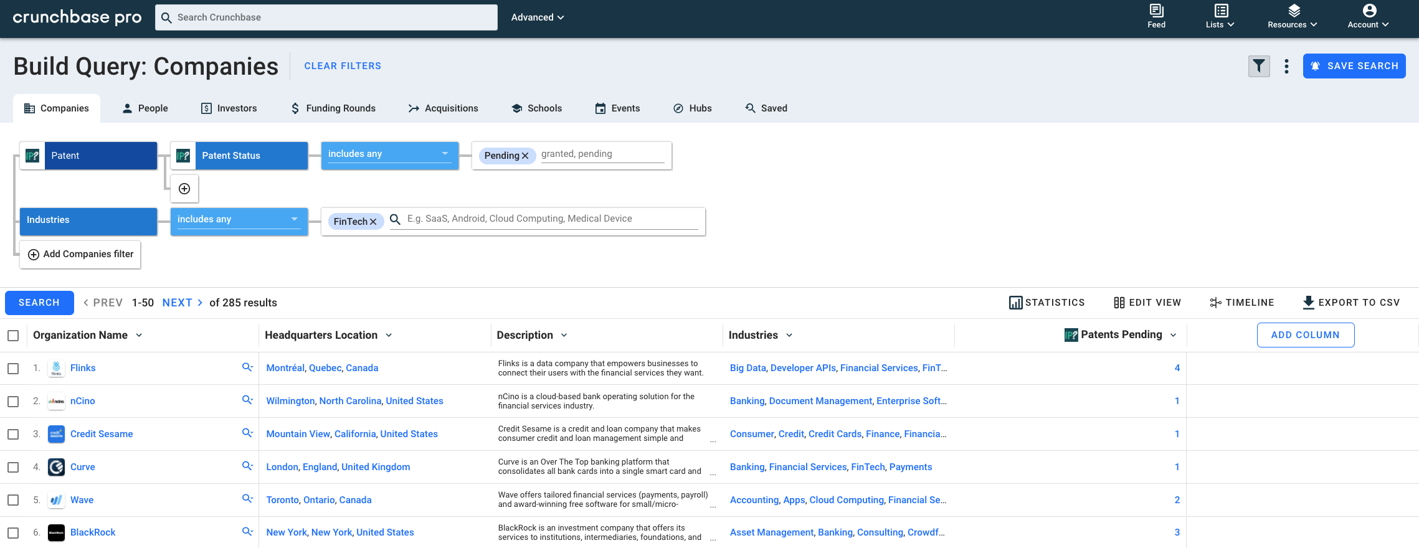The width and height of the screenshot is (1419, 548).
Task: Click the magnifier icon in Crunchbase search
Action: click(x=166, y=17)
